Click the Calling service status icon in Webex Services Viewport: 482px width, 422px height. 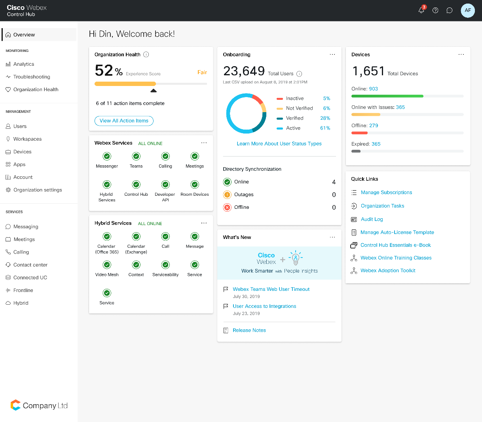click(x=165, y=157)
